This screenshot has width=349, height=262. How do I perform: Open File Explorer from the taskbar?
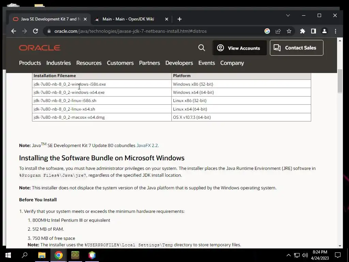coord(42,255)
